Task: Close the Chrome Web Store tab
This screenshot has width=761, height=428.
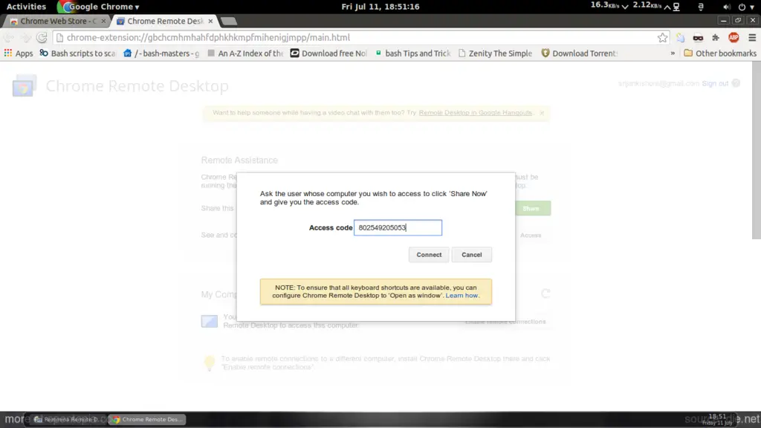Action: point(103,21)
